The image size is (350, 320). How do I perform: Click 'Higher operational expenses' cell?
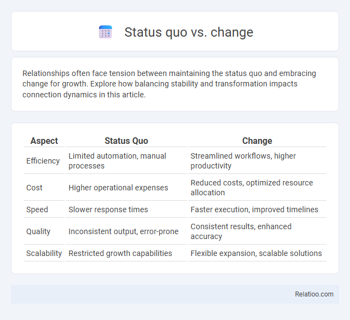click(126, 188)
